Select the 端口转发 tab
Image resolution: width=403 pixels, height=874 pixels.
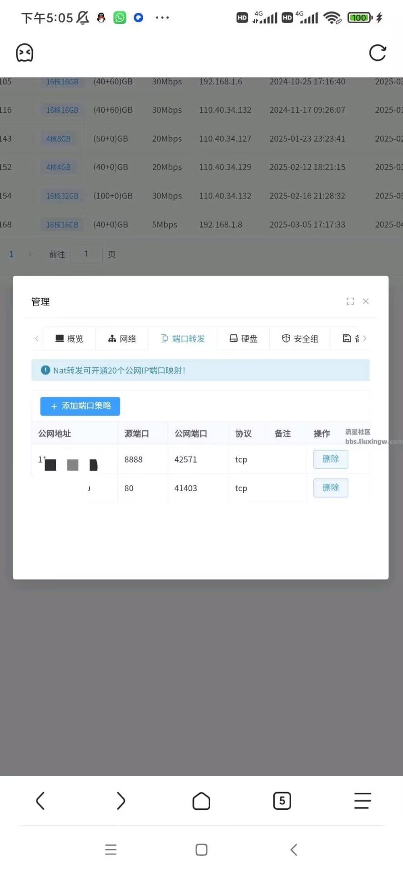(183, 339)
